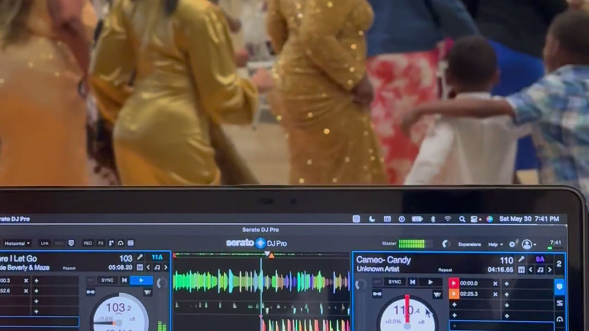Click the orange cue point at 02:25.3
The image size is (589, 331).
[453, 294]
